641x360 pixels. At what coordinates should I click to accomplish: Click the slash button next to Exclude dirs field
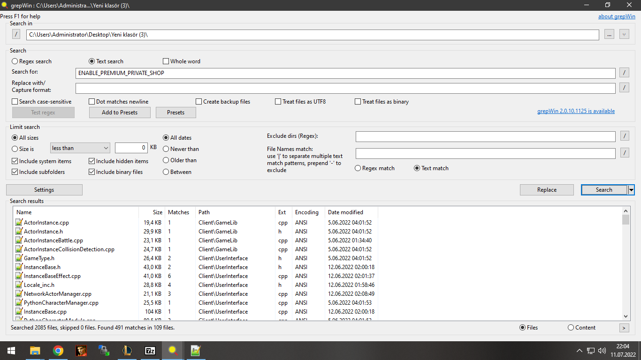[625, 136]
